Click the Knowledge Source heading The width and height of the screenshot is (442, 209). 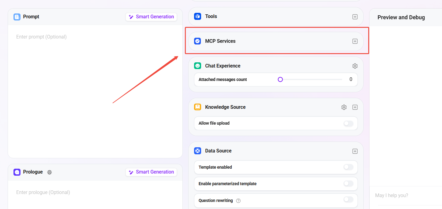coord(225,107)
